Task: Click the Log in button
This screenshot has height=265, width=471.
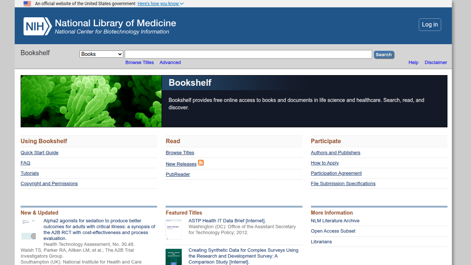Action: 430,25
